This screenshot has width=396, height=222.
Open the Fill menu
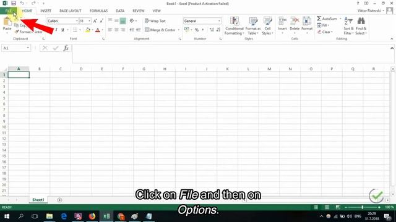323,25
